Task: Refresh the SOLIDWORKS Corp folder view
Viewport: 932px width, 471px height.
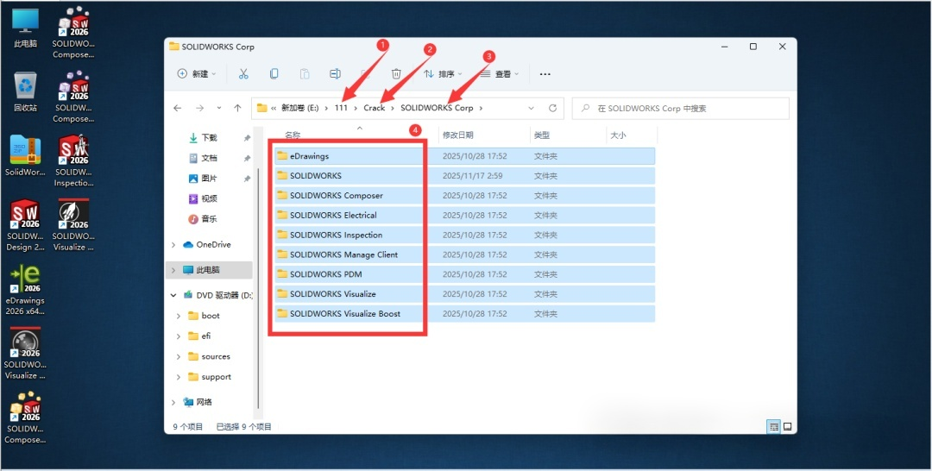Action: [553, 108]
